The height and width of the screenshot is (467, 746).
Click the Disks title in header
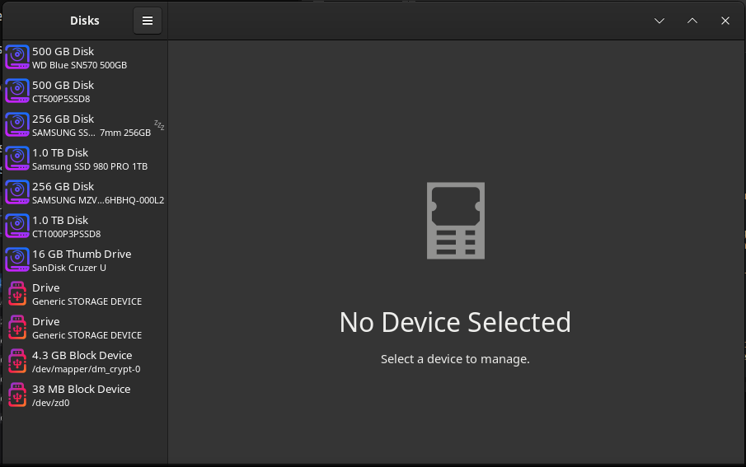click(85, 21)
